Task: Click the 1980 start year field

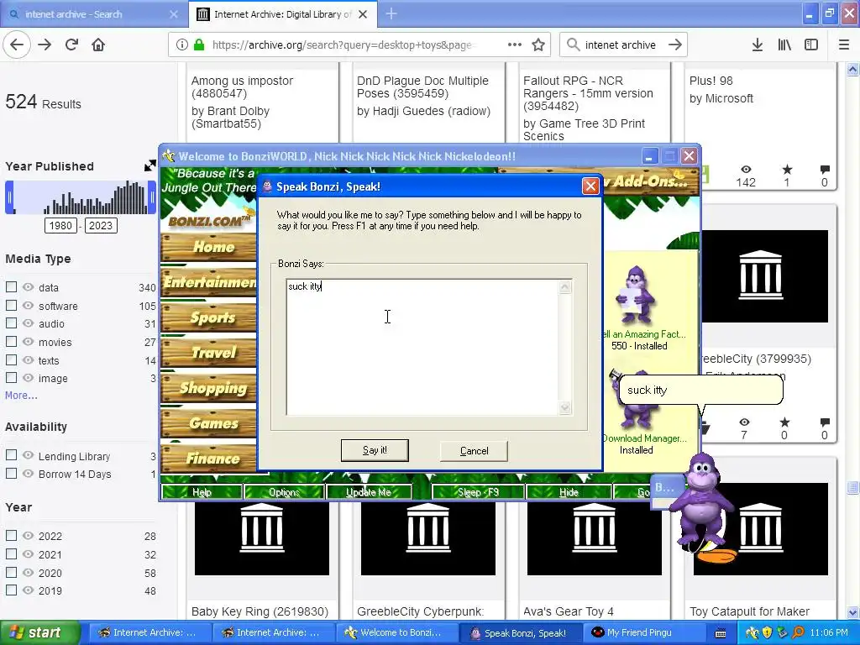Action: (60, 225)
